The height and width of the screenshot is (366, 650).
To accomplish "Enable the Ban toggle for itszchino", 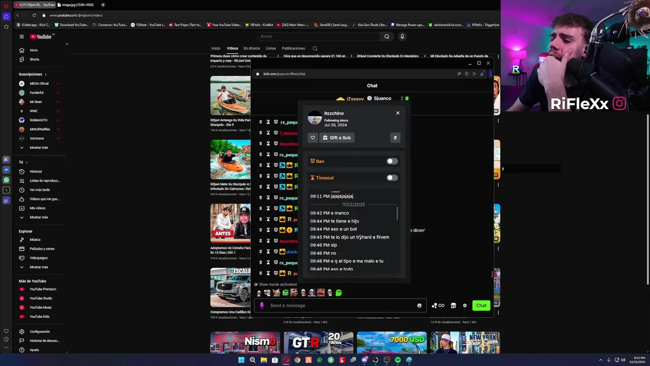I will [392, 161].
